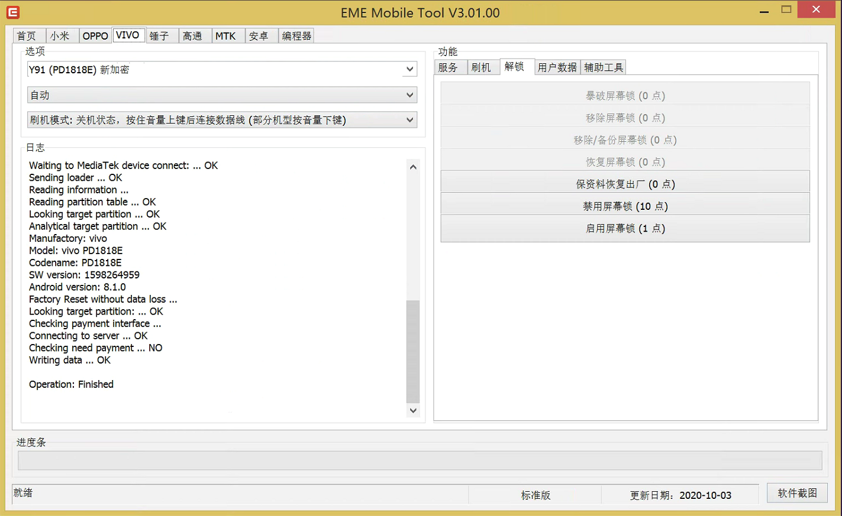Click the 标准版 status bar entry
The width and height of the screenshot is (842, 516).
(x=535, y=495)
